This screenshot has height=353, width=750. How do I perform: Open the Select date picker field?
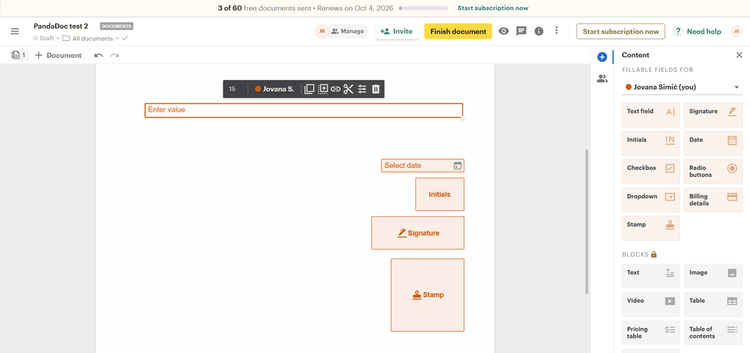pyautogui.click(x=422, y=166)
